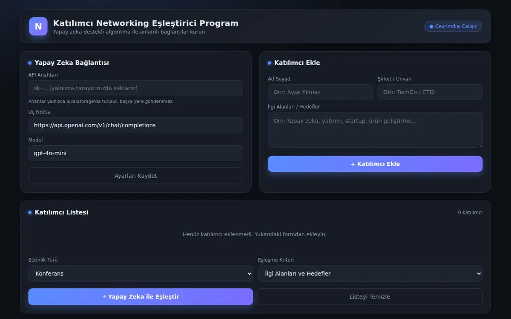Click the Henüz katılımcı eklenmedi message
This screenshot has width=511, height=319.
pyautogui.click(x=255, y=234)
